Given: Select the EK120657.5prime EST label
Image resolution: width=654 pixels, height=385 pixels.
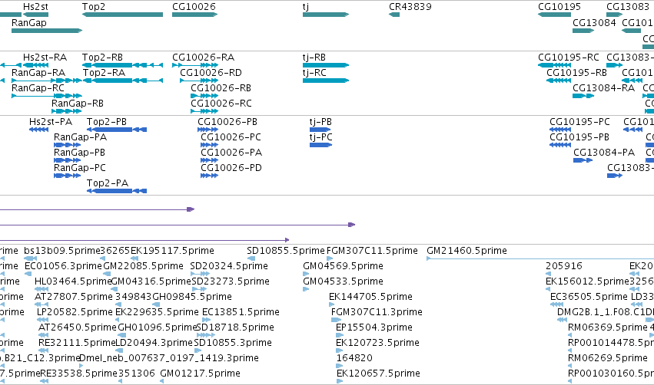Looking at the screenshot, I should (x=378, y=373).
